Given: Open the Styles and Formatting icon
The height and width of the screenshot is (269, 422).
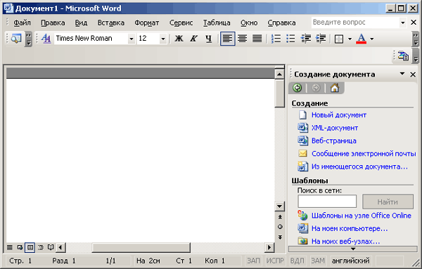Looking at the screenshot, I should tap(46, 39).
